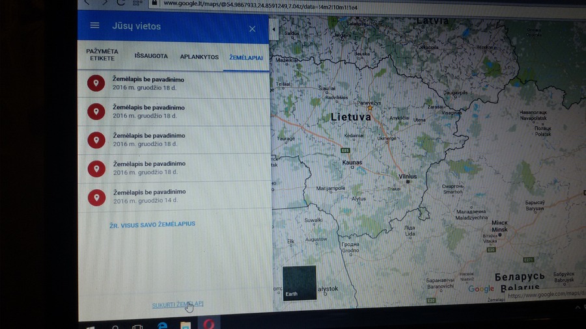586x329 pixels.
Task: Click the lock icon in address bar
Action: click(154, 3)
